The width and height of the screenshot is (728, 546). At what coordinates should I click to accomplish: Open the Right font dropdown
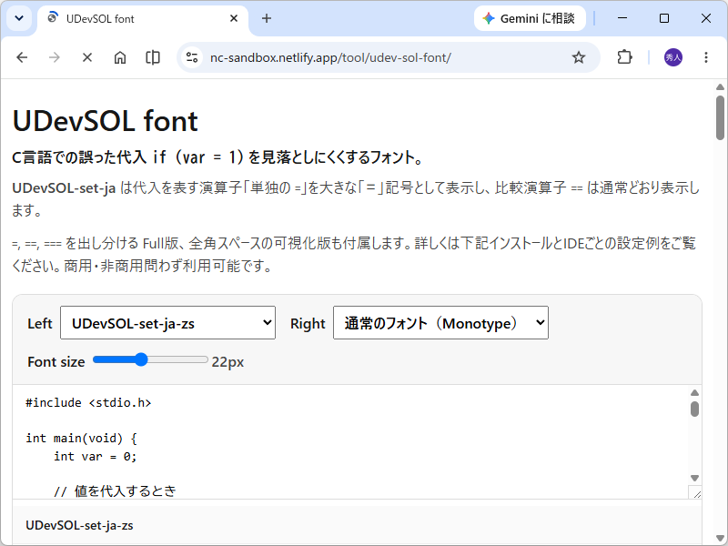click(440, 323)
